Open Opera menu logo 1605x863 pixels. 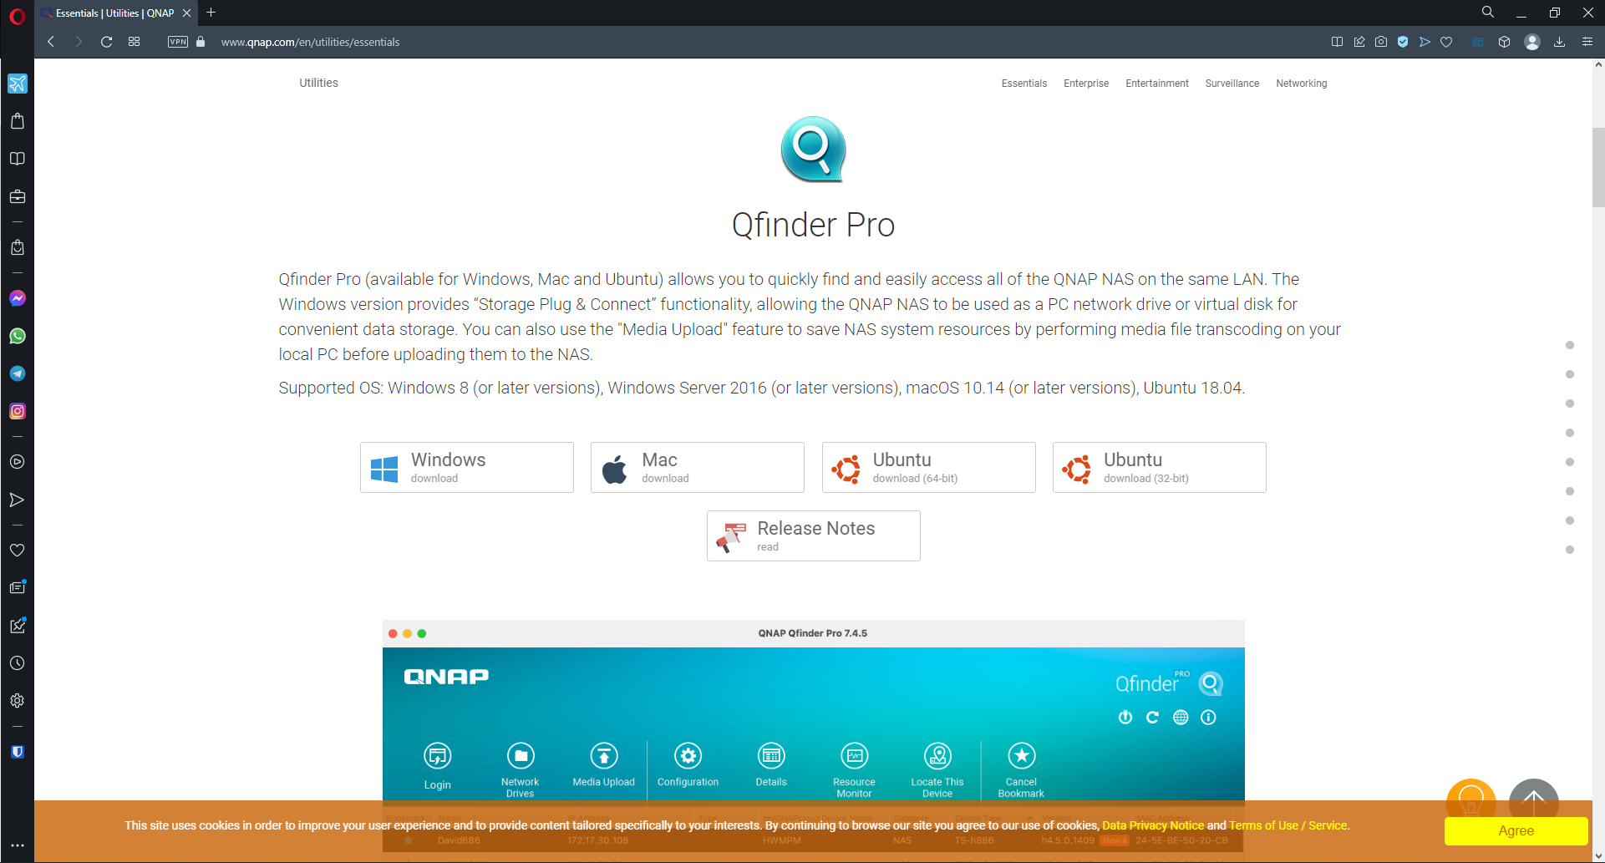point(17,16)
